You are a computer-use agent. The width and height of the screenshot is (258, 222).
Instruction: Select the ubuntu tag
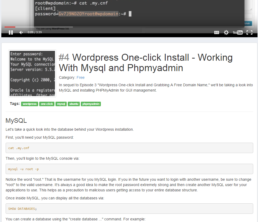coord(74,104)
